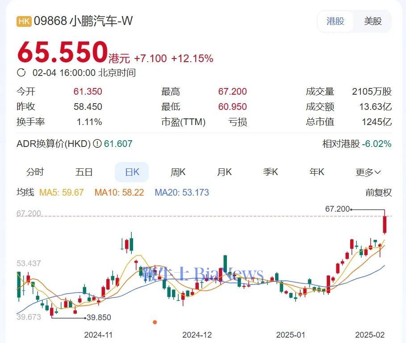
Task: Click the 最高 value 67.200 in stats
Action: point(233,92)
